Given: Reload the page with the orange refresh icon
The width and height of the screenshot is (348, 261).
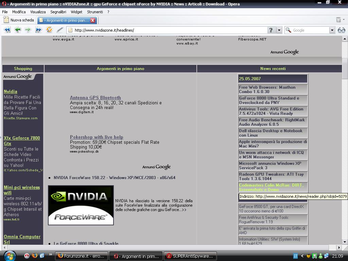Looking at the screenshot, I should [49, 30].
